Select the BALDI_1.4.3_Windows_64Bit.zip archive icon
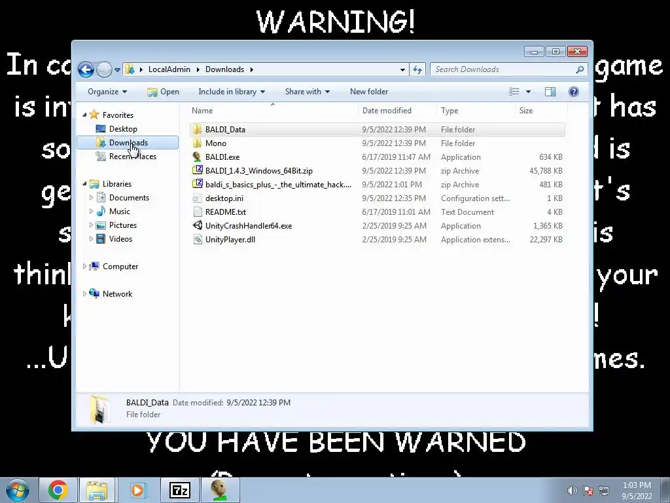 pos(198,170)
